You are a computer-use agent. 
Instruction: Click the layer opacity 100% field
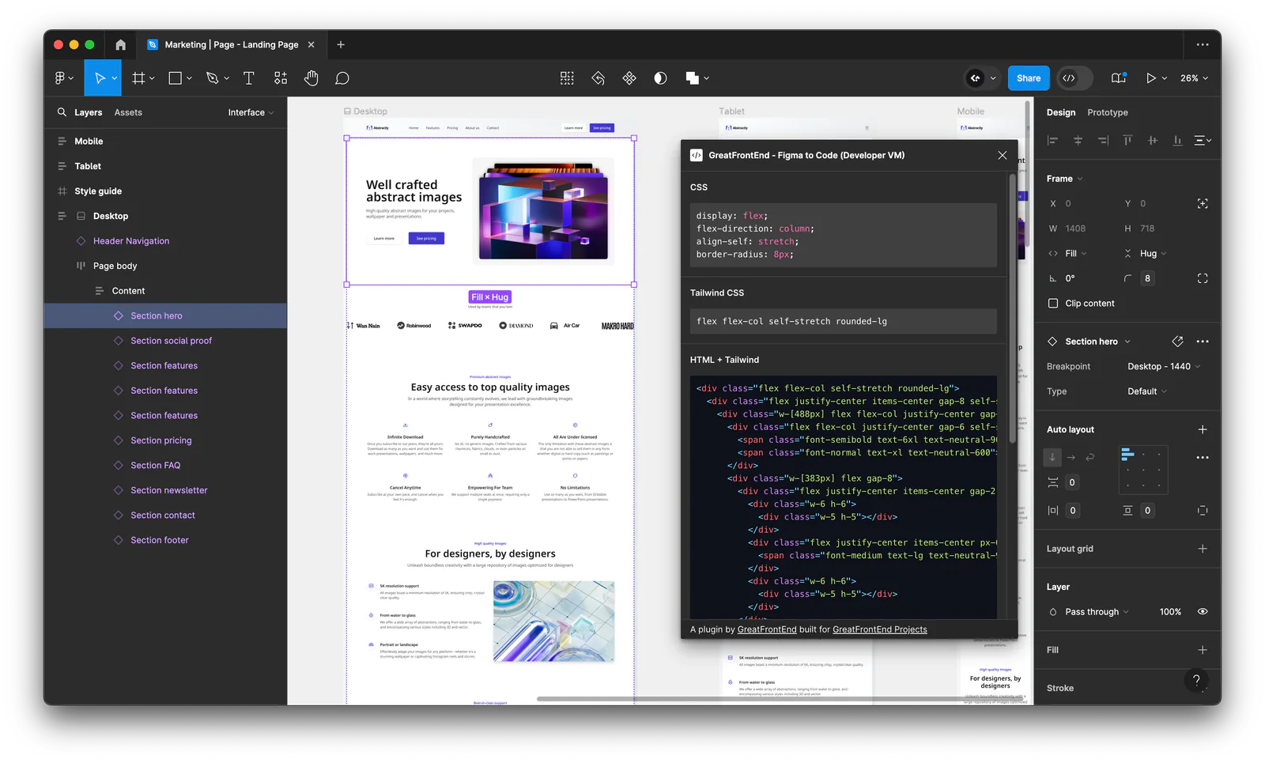click(x=1170, y=612)
